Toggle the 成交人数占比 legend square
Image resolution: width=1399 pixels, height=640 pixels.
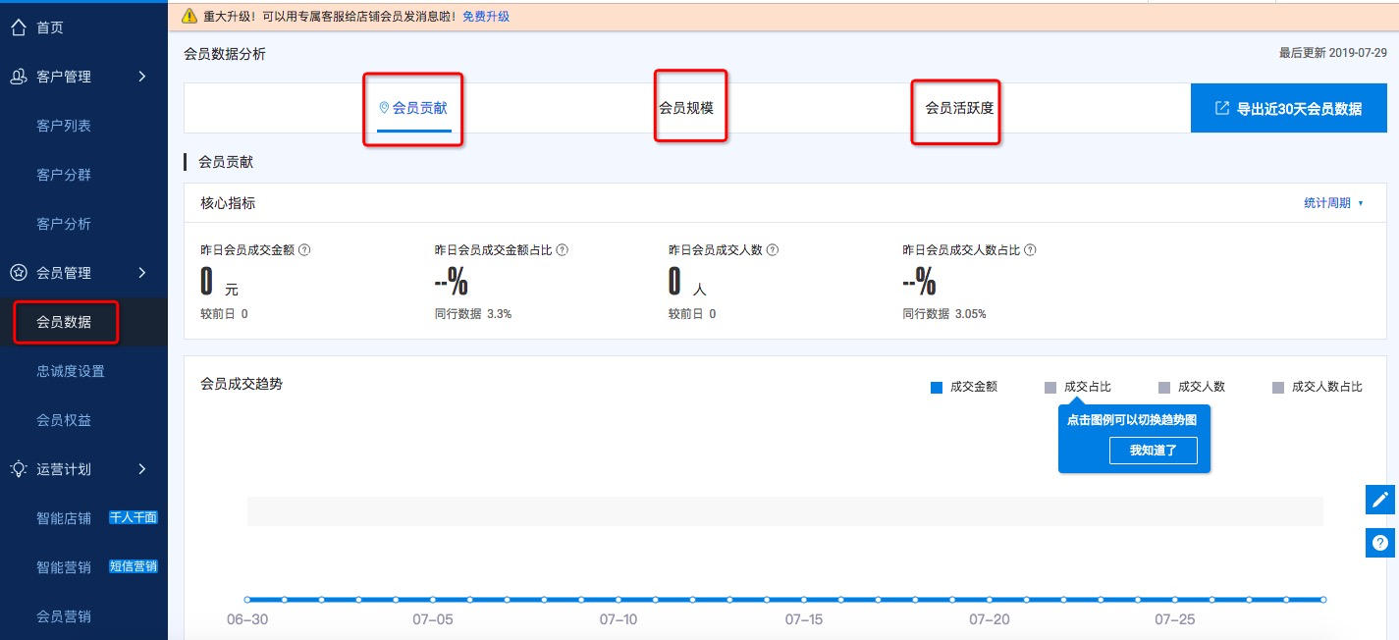point(1278,388)
